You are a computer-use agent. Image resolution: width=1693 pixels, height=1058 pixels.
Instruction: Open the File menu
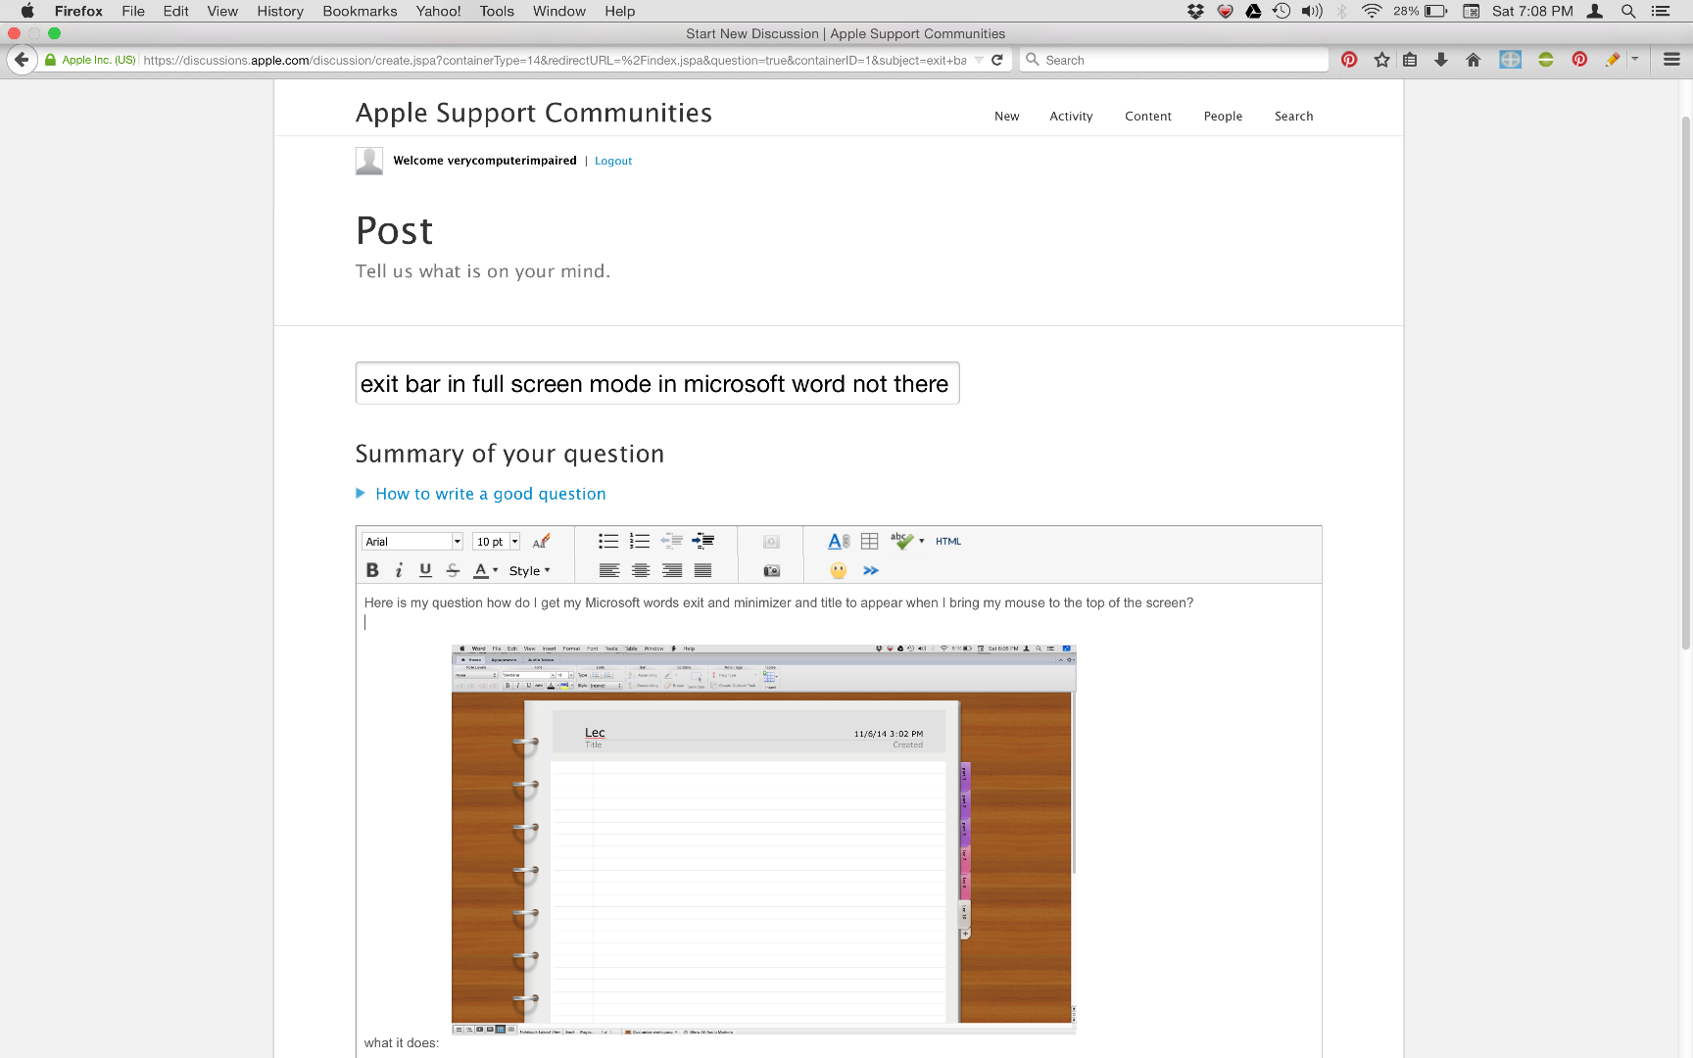[x=133, y=11]
